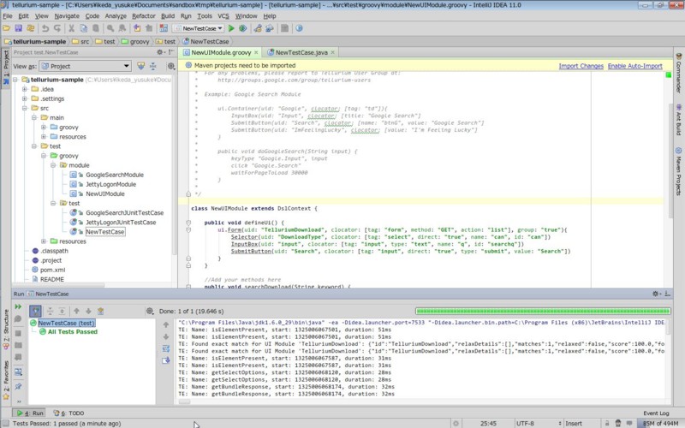Click the Find magnifier toolbar icon
Image resolution: width=685 pixels, height=428 pixels.
click(110, 28)
